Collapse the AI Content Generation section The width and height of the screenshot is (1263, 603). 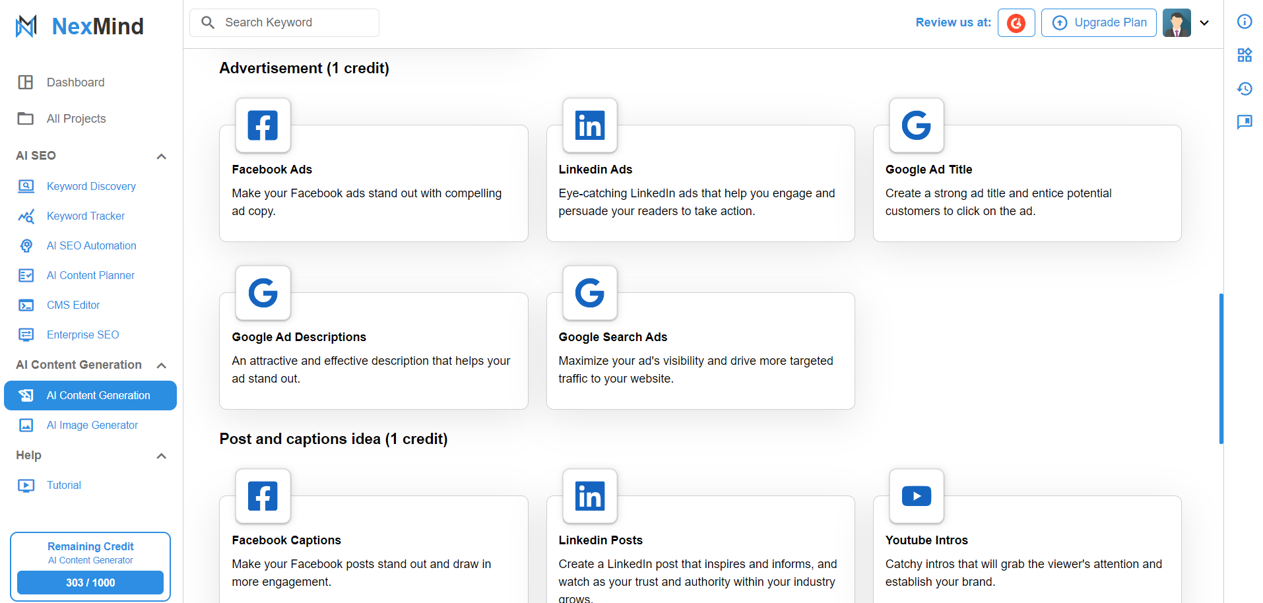tap(161, 365)
